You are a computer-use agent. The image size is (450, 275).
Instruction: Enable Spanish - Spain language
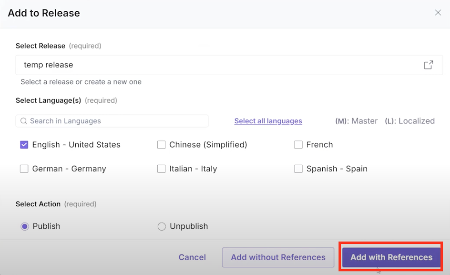pos(298,168)
